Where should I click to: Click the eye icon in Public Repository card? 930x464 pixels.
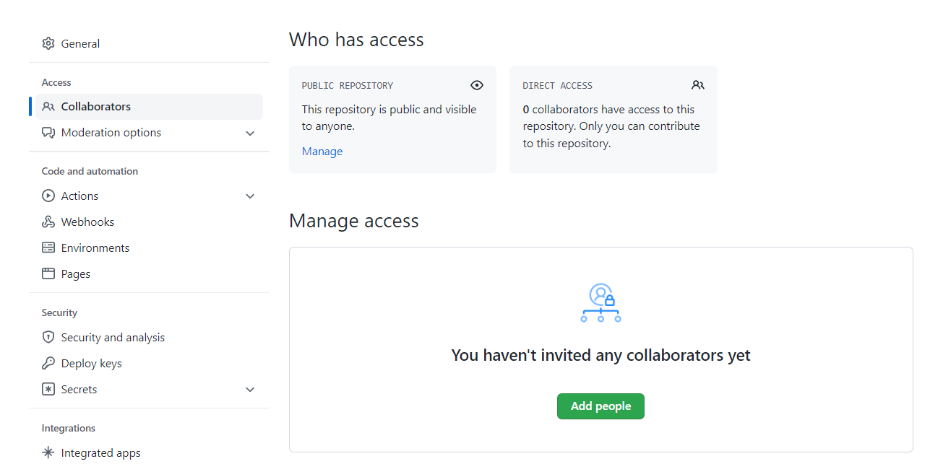pos(477,85)
